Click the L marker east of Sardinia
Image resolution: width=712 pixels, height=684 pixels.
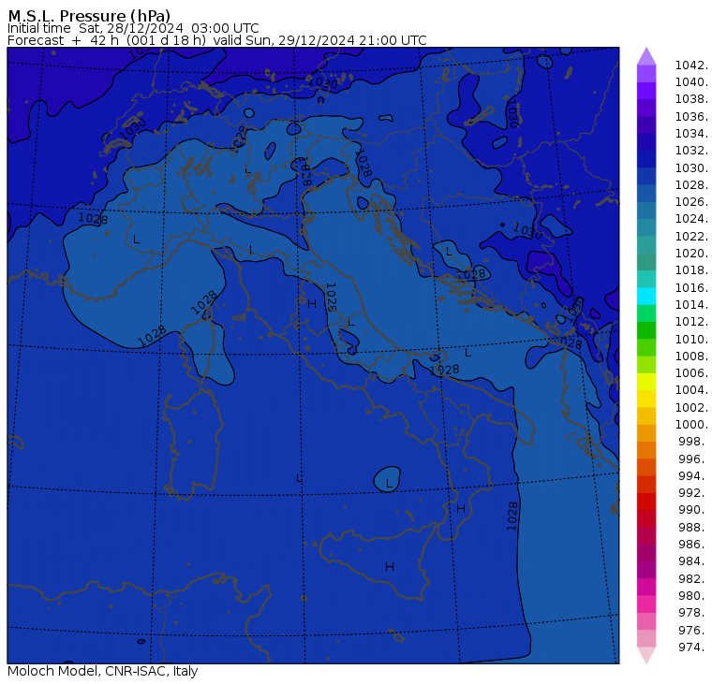[x=299, y=477]
